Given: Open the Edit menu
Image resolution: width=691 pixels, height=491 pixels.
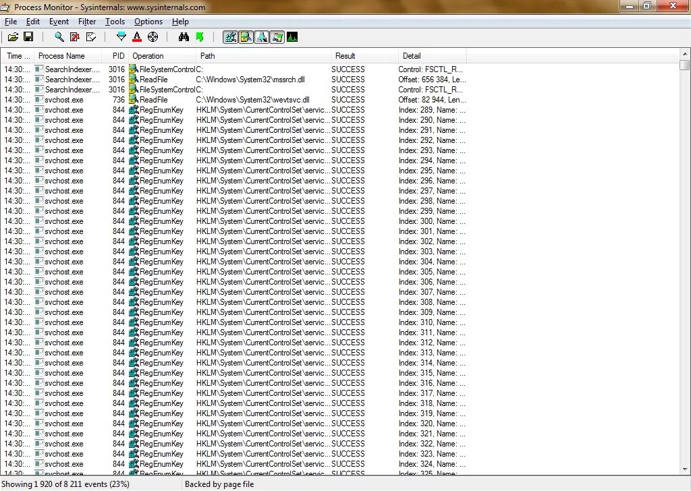Looking at the screenshot, I should click(x=33, y=22).
